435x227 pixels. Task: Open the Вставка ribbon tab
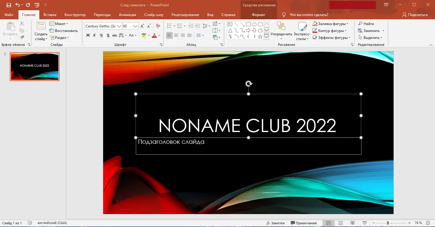tap(50, 15)
